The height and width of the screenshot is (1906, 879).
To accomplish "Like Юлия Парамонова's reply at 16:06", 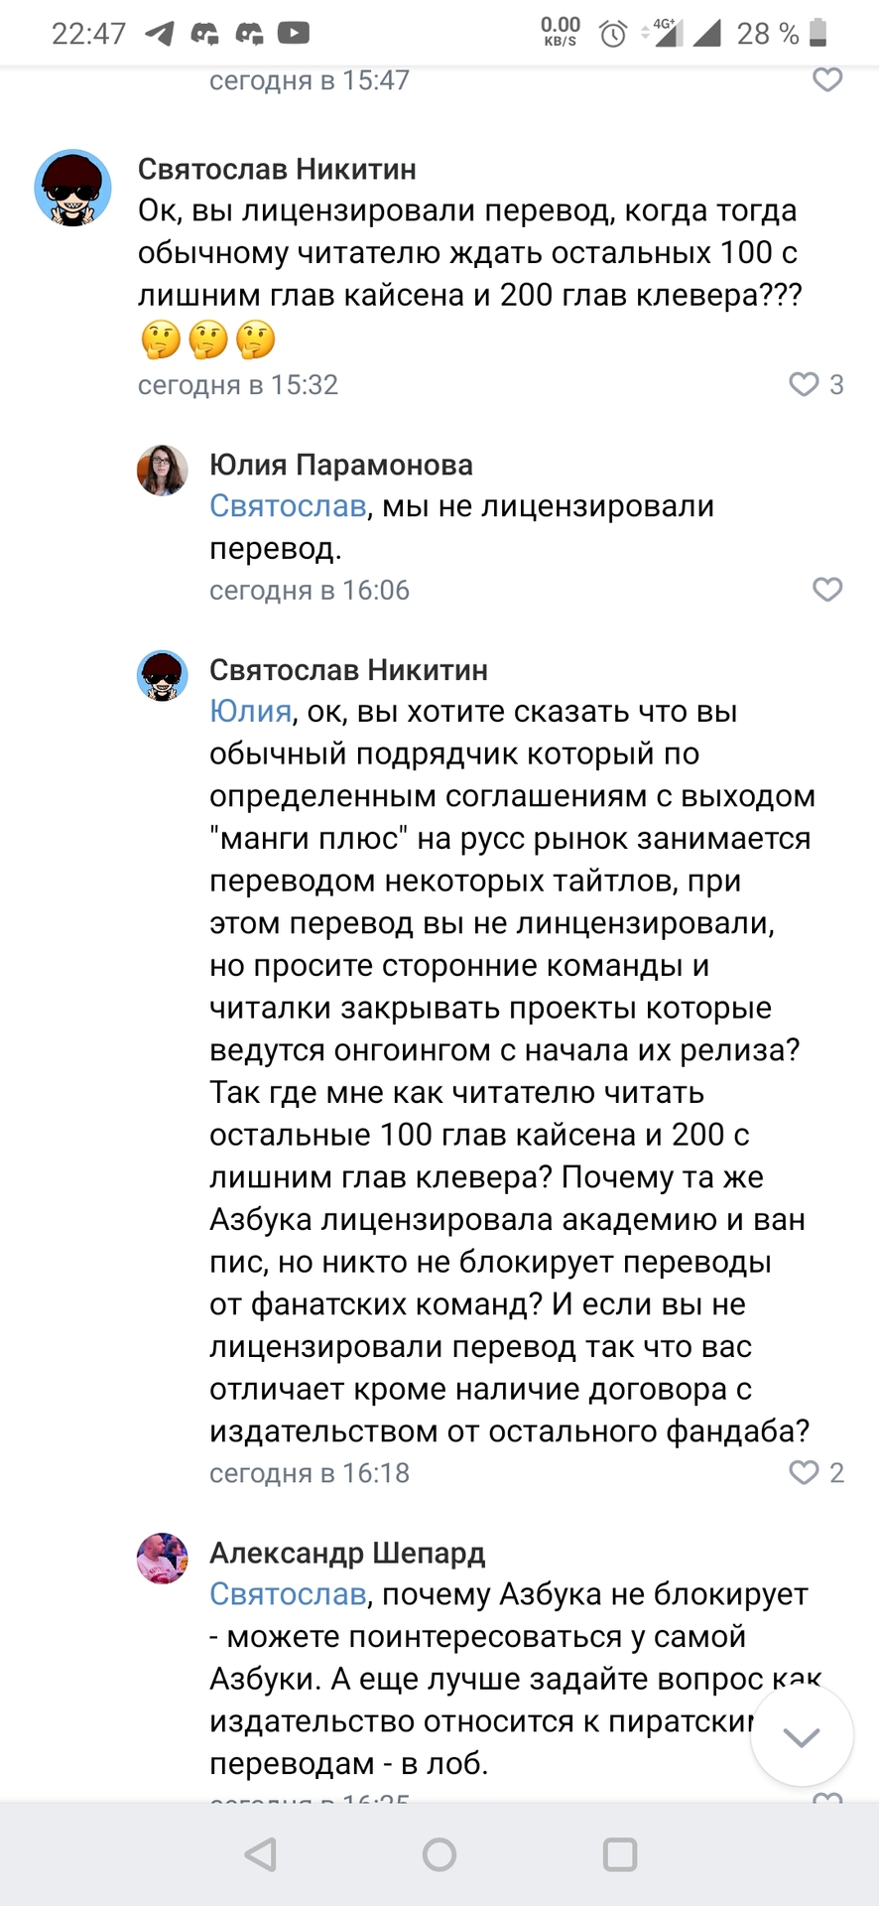I will (827, 590).
